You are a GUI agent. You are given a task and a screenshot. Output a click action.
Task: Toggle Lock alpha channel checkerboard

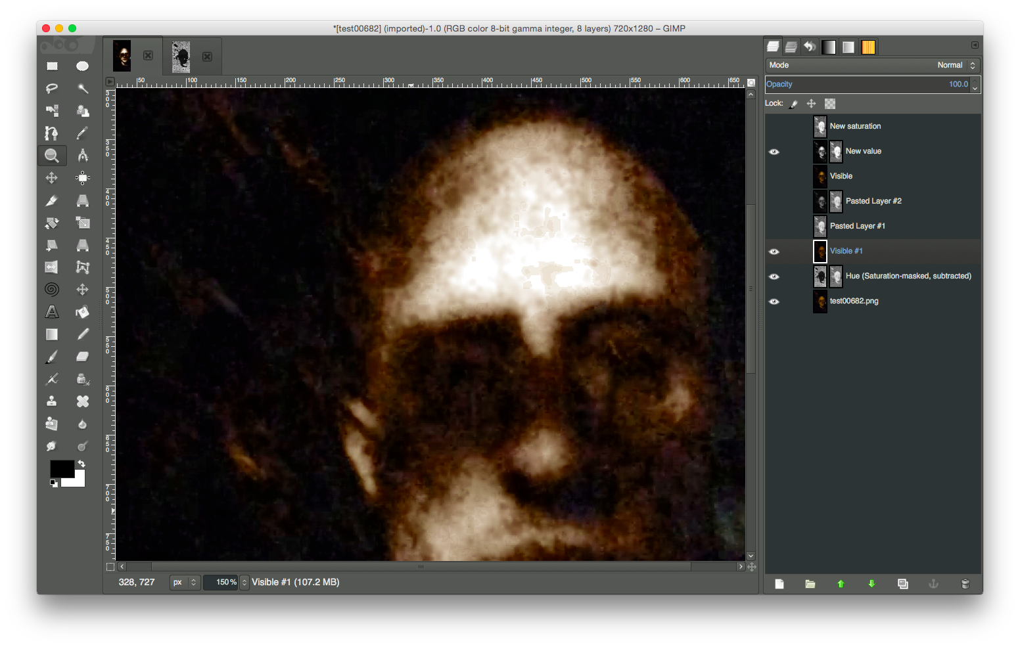[x=830, y=104]
